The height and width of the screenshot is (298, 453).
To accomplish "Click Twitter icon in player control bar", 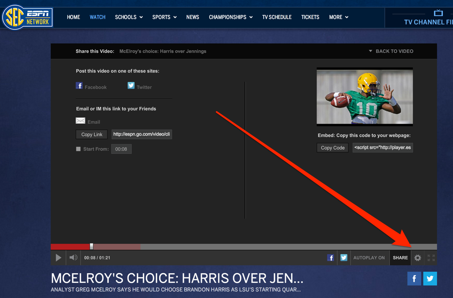I will pos(344,258).
